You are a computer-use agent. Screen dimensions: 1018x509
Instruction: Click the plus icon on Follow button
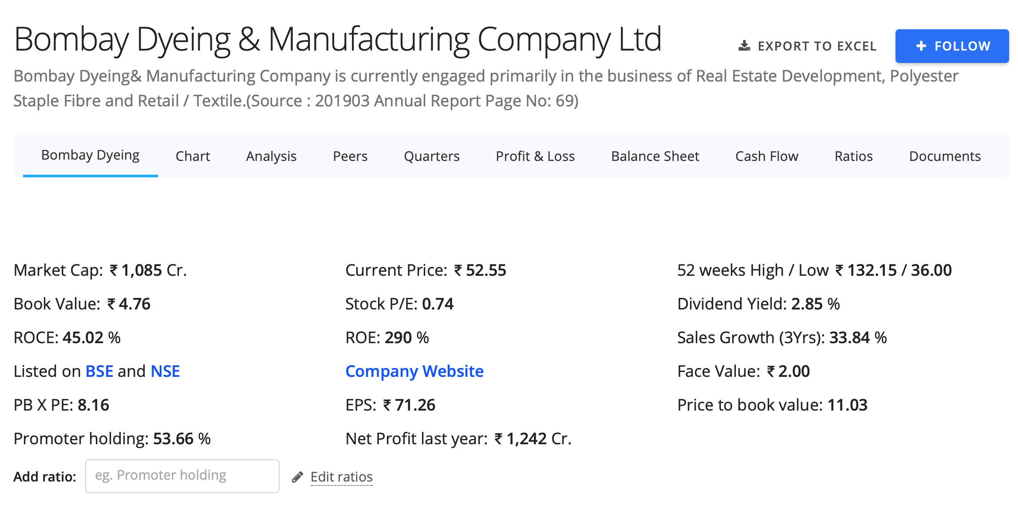pos(921,46)
